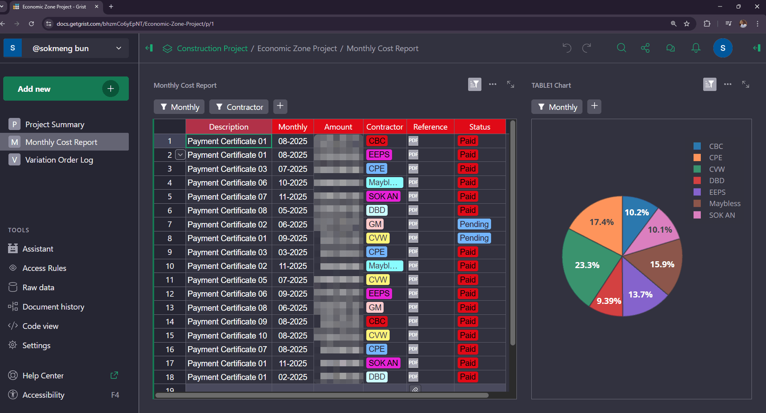Click the sort and filter icon on Monthly Cost Report
The height and width of the screenshot is (413, 766).
pos(475,85)
